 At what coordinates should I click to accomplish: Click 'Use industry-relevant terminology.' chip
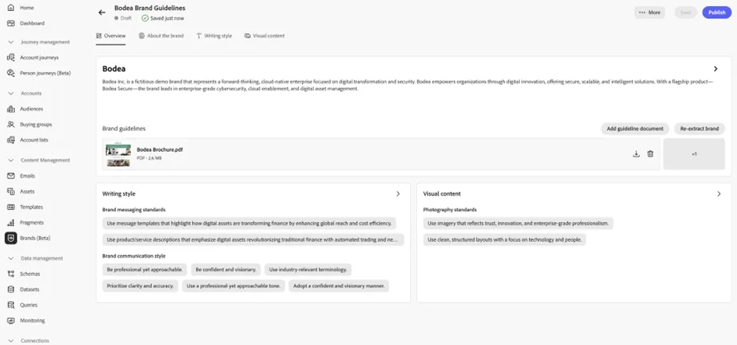pyautogui.click(x=308, y=270)
